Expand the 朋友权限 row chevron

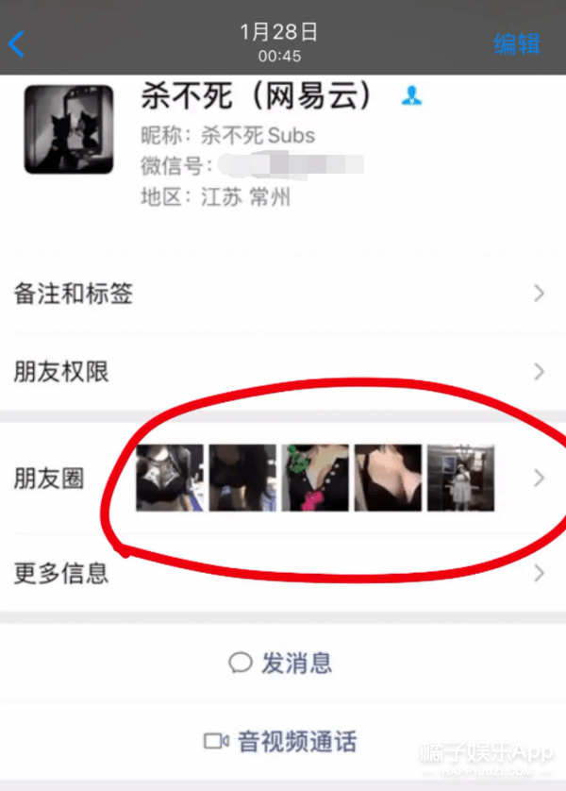point(540,372)
